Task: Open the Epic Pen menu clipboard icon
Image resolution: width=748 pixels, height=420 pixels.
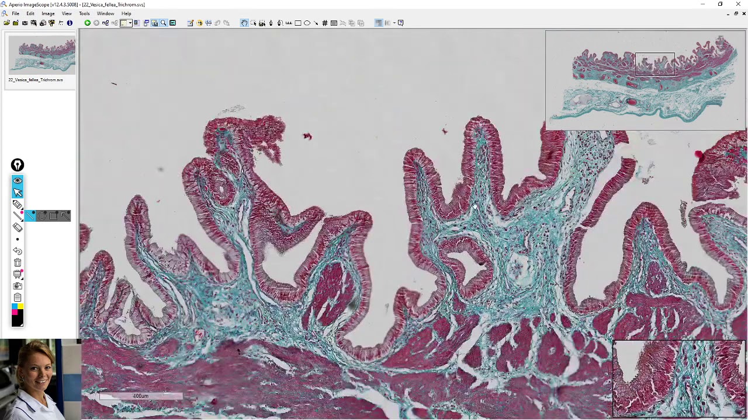Action: (18, 297)
